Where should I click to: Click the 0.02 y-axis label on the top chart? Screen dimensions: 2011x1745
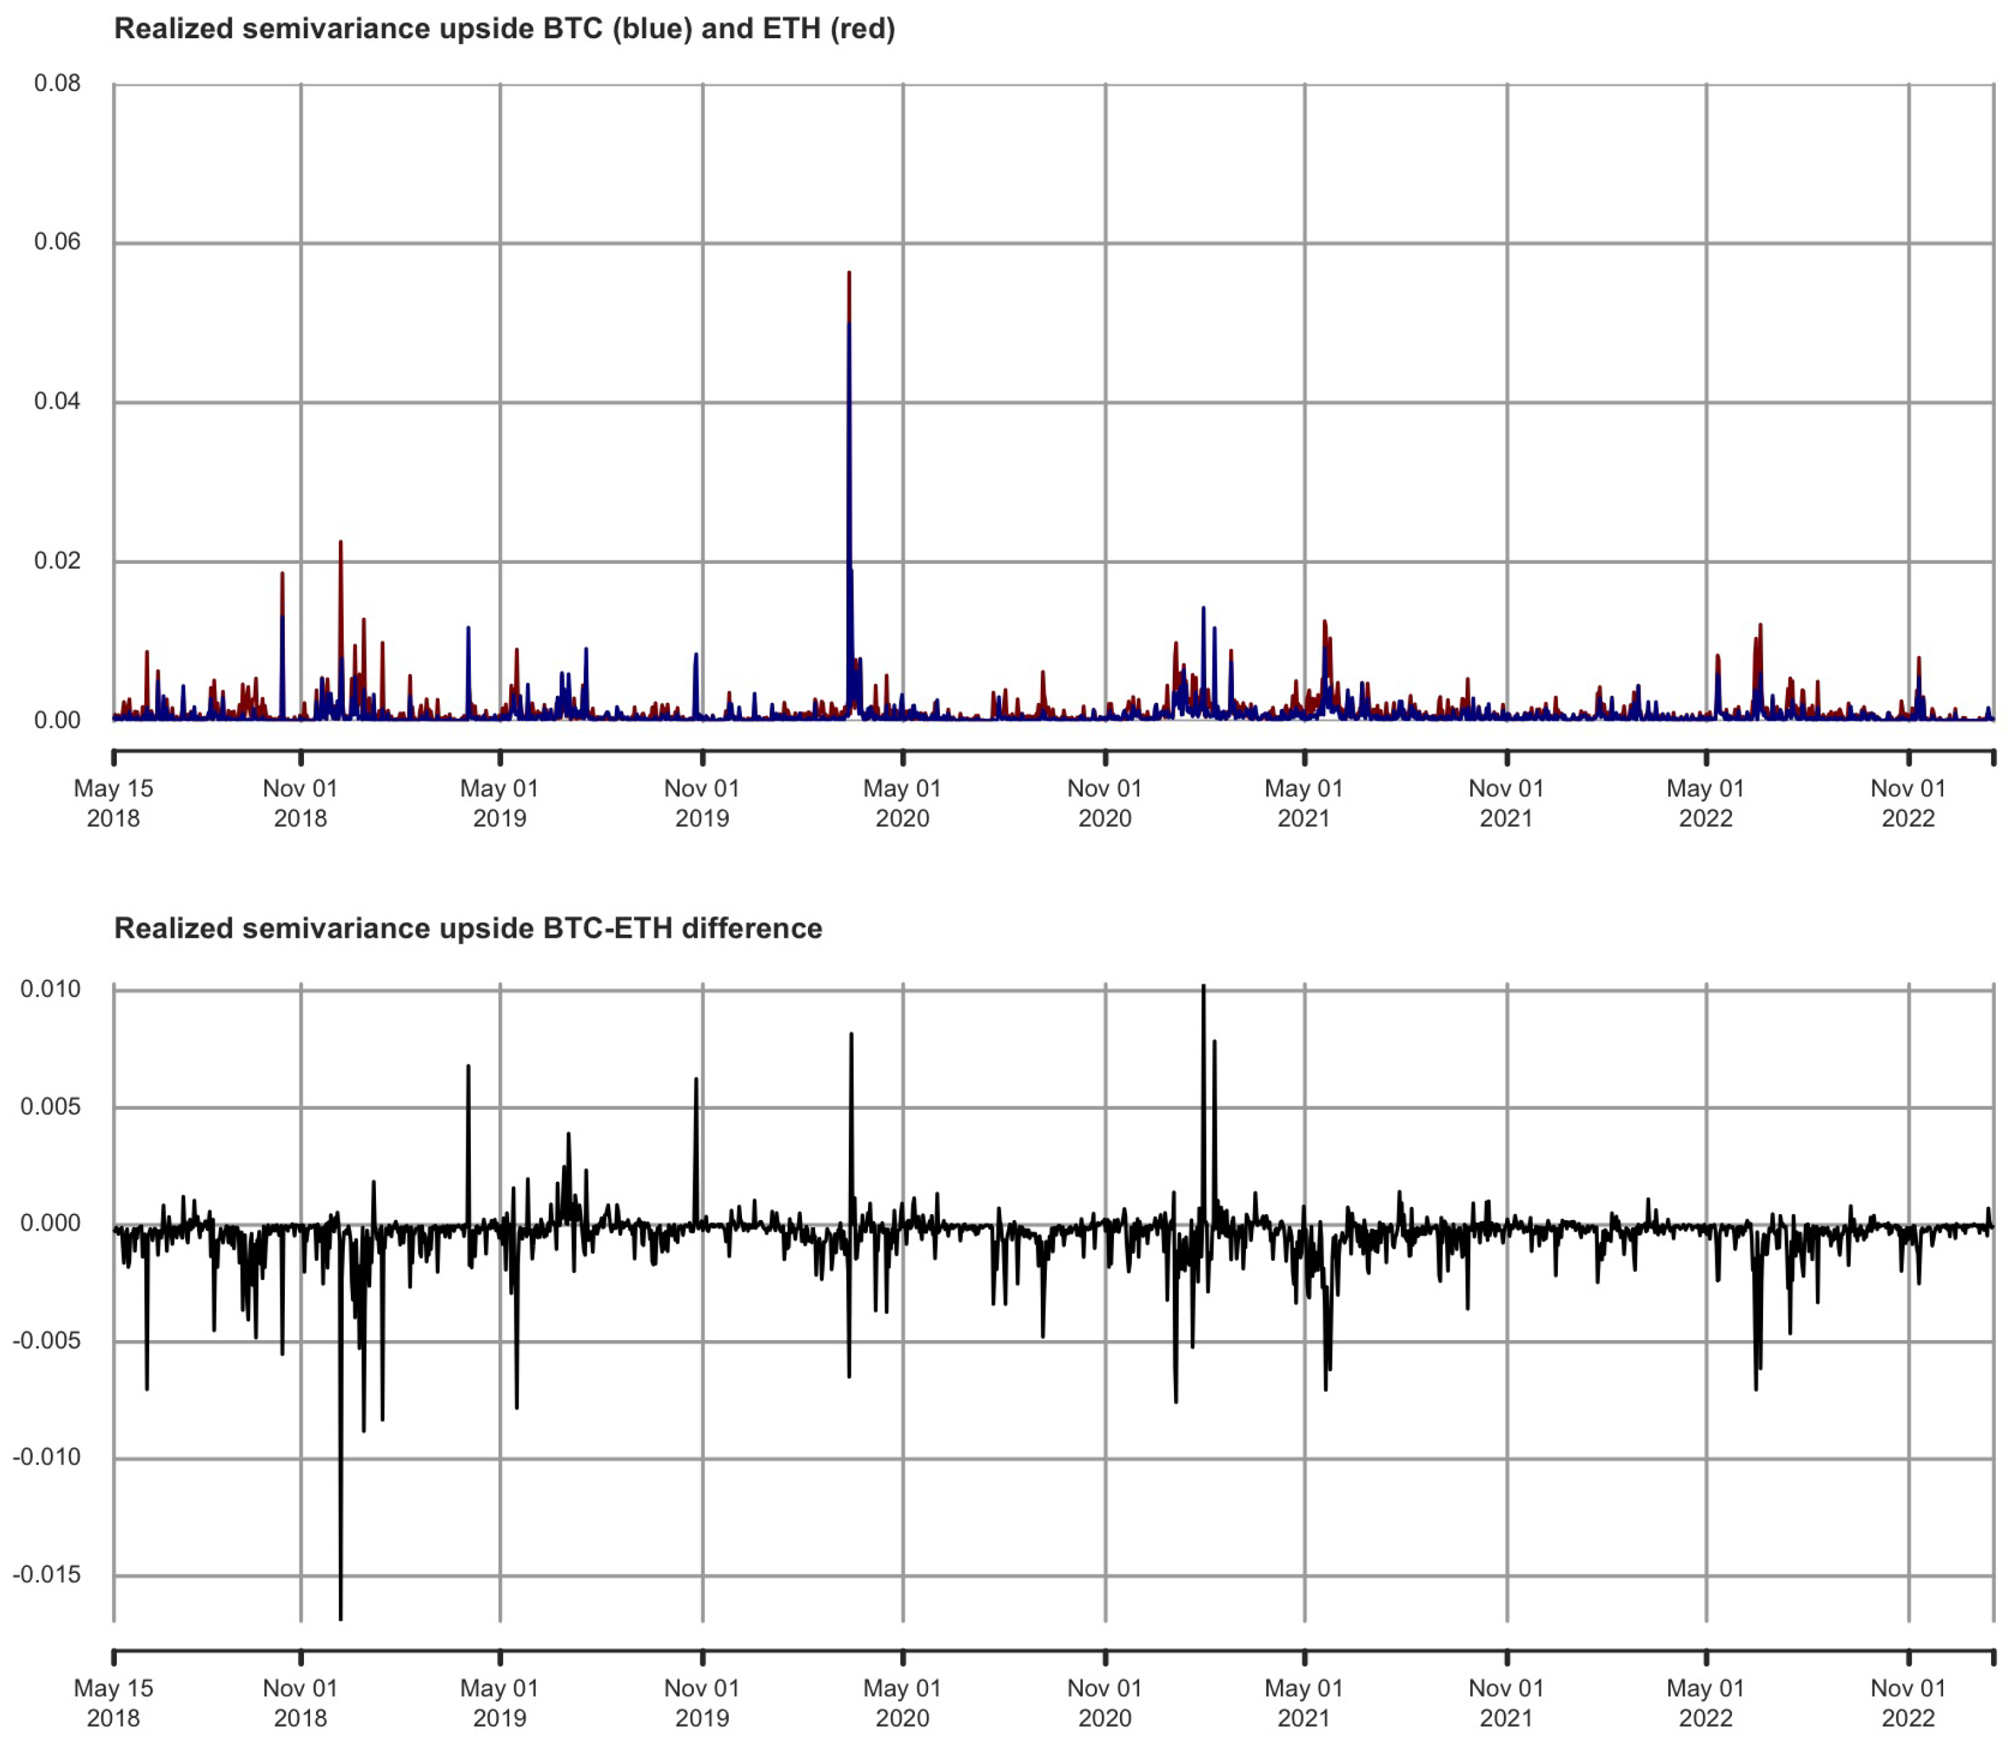57,561
